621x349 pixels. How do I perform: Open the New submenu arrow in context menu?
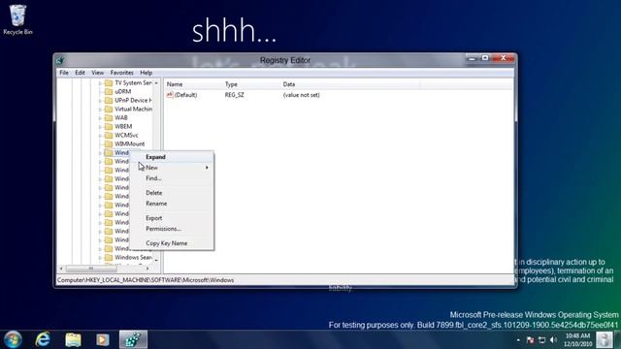tap(207, 168)
